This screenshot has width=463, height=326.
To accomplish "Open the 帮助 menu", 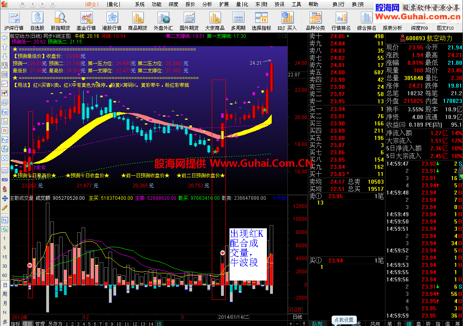I will (313, 4).
